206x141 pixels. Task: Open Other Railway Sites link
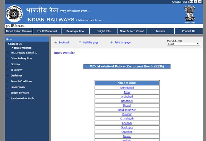coord(21,58)
